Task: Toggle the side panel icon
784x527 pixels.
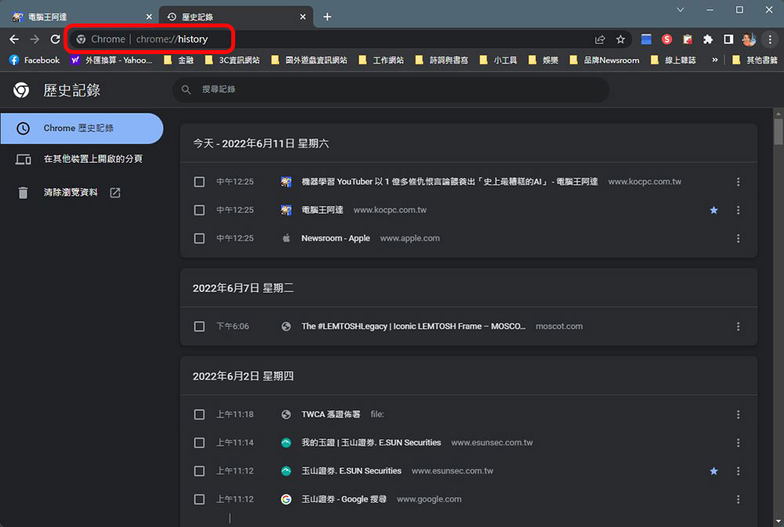Action: 728,39
